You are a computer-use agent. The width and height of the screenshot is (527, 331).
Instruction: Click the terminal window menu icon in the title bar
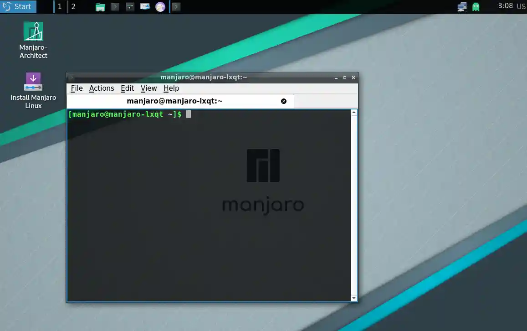[x=71, y=78]
